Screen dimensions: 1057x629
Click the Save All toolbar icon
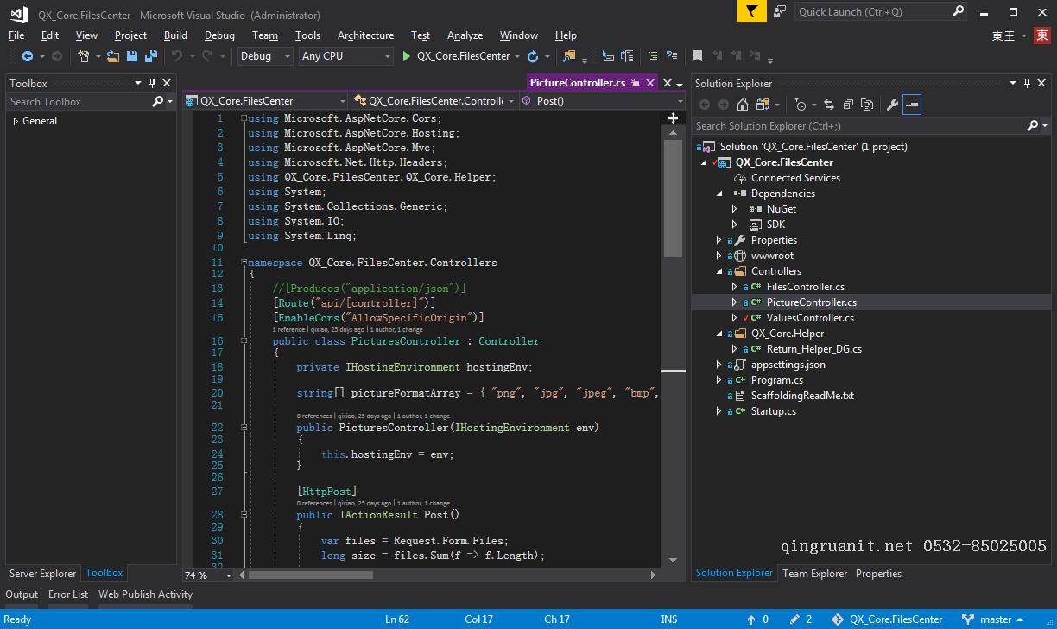coord(151,56)
